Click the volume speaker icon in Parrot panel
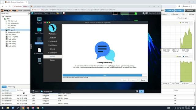The width and height of the screenshot is (196, 110). pyautogui.click(x=144, y=13)
